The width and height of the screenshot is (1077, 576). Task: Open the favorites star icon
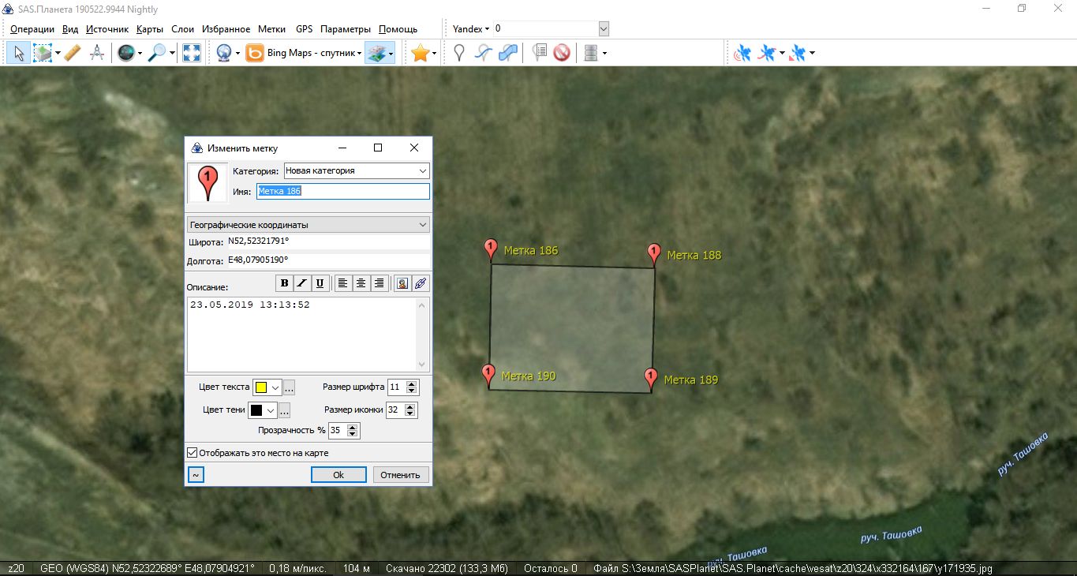[x=420, y=53]
